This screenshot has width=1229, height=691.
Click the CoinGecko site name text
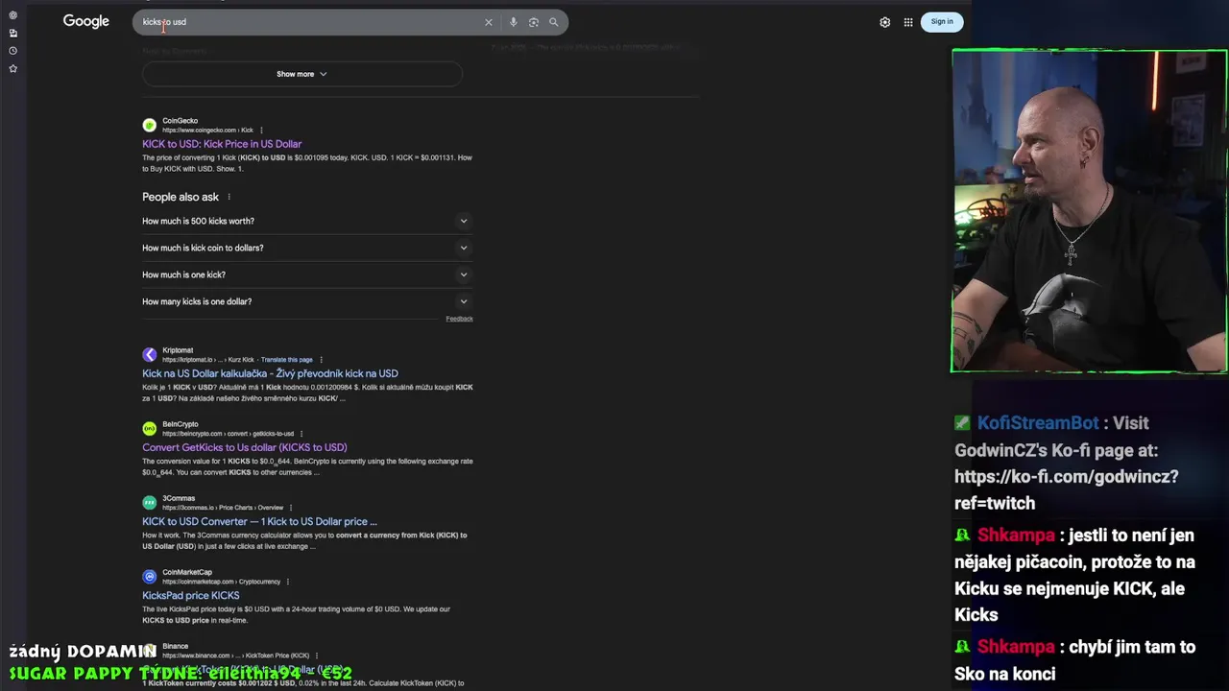(x=180, y=121)
